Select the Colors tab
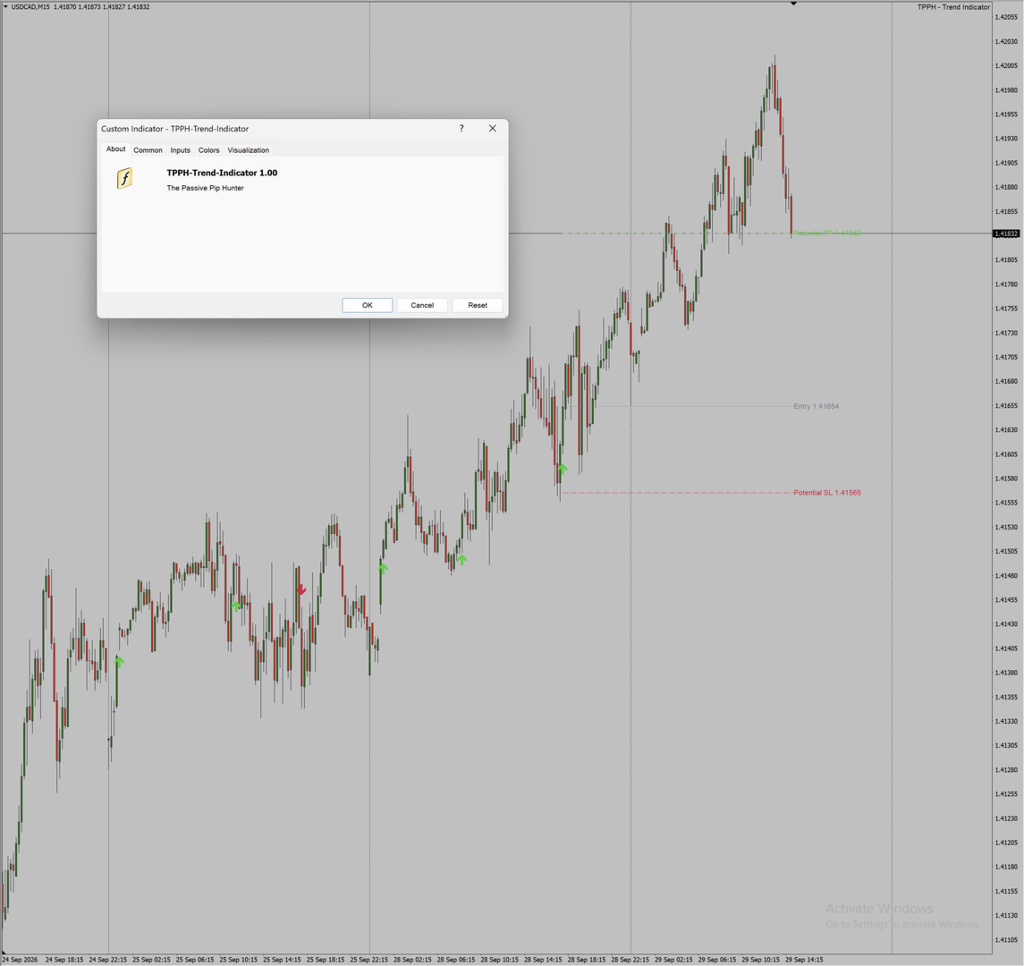 tap(209, 150)
